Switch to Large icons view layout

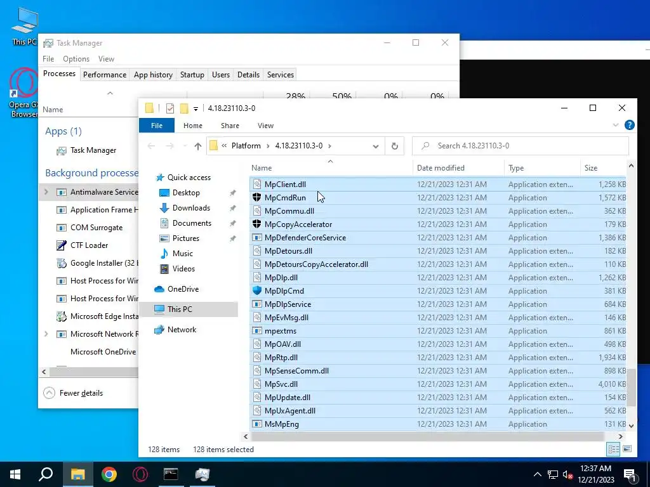pos(627,450)
